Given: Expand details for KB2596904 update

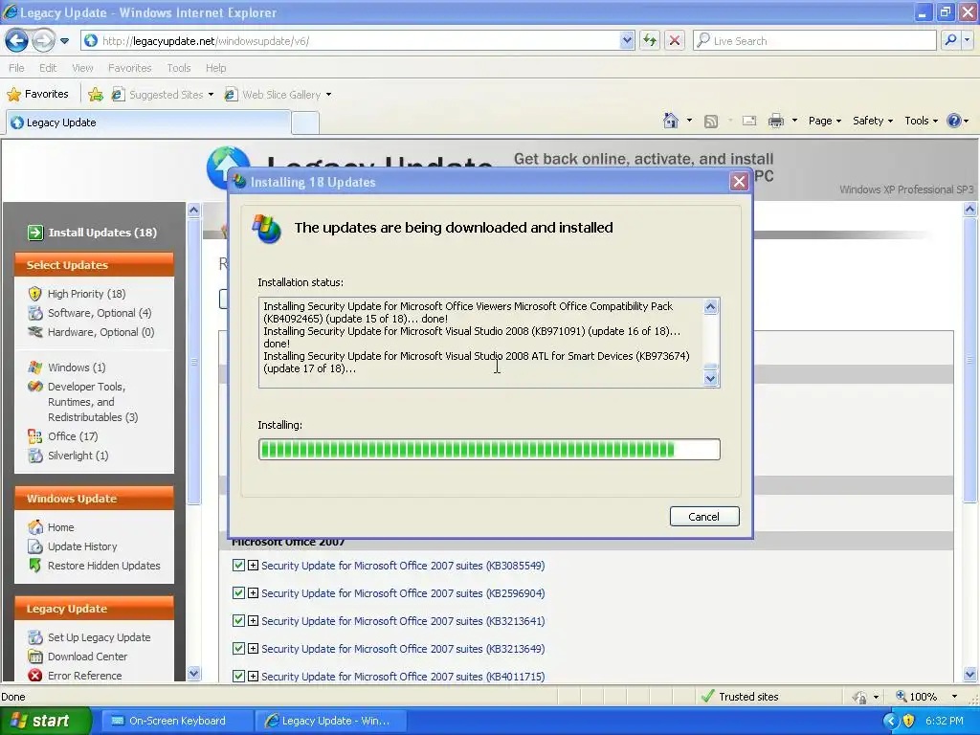Looking at the screenshot, I should click(x=253, y=593).
